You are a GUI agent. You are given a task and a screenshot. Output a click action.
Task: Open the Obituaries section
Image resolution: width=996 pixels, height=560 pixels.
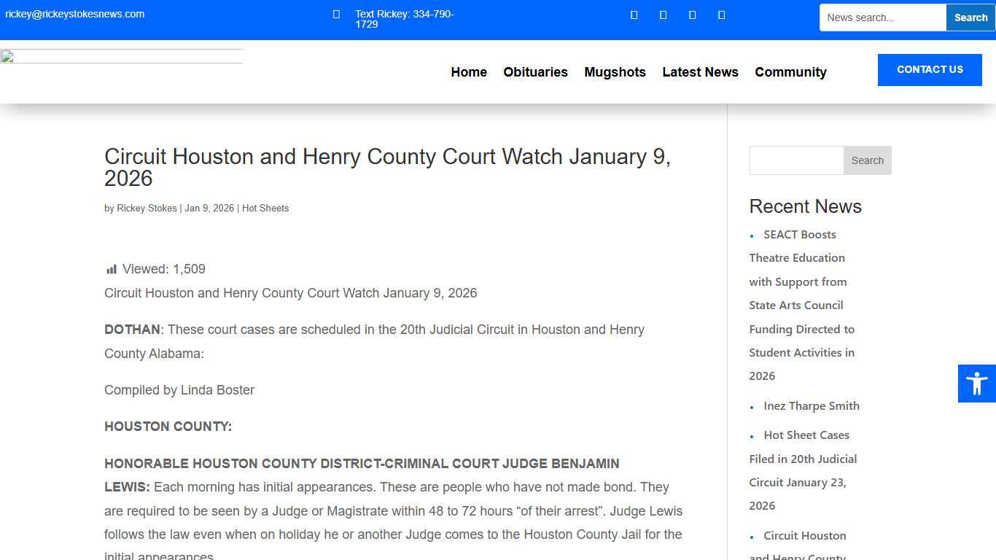[535, 72]
